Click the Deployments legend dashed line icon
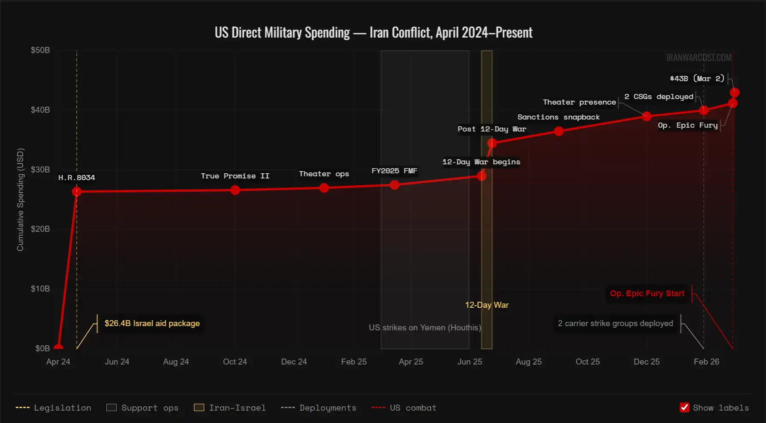 [288, 408]
